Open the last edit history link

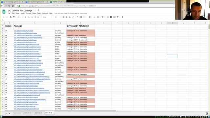click(71, 13)
